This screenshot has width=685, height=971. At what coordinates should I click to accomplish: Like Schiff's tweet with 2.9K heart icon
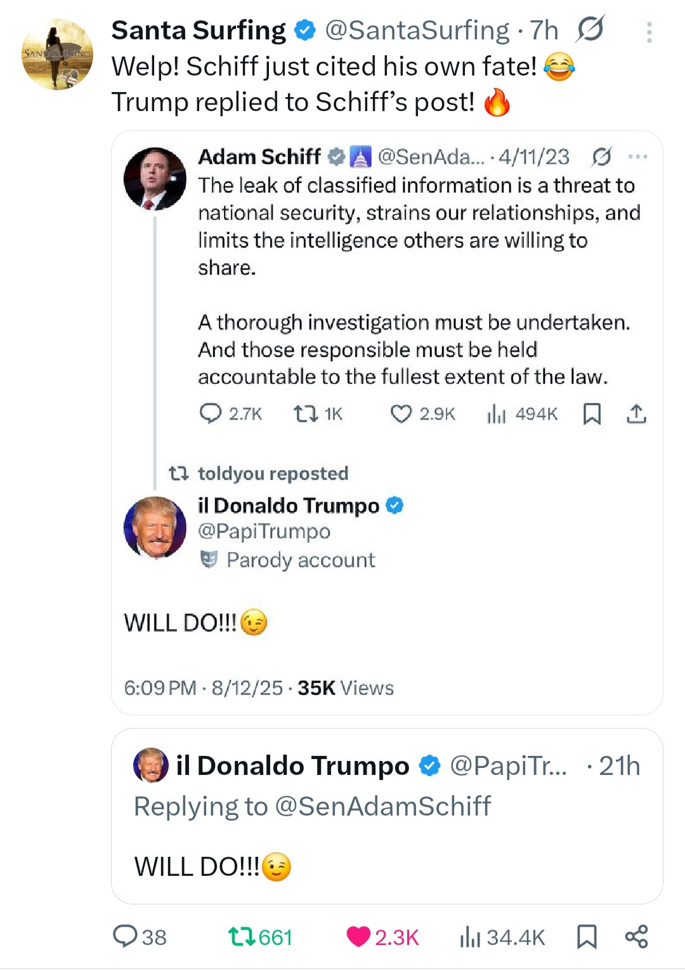(401, 414)
